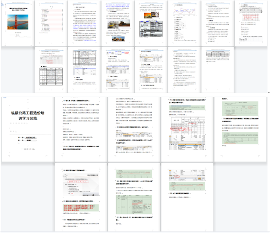Open the page with red and blue curve chart

click(184, 23)
